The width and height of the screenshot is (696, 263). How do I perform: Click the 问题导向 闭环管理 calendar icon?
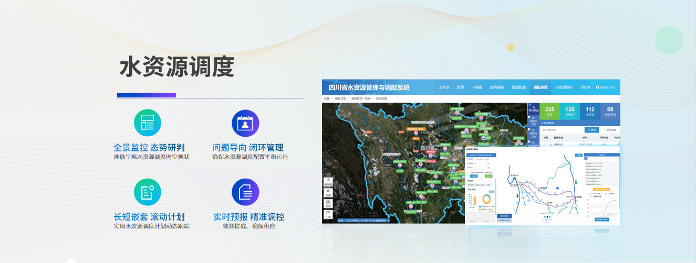(245, 123)
